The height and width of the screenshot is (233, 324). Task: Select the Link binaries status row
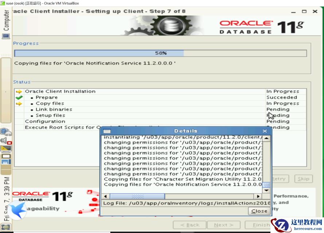pyautogui.click(x=160, y=109)
